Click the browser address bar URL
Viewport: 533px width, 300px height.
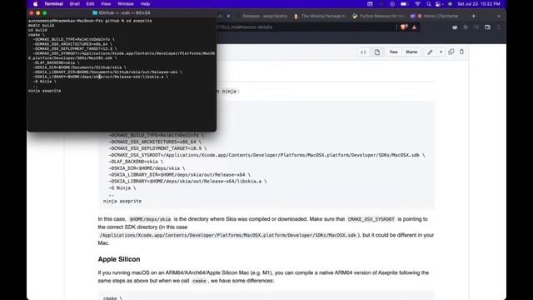click(245, 27)
